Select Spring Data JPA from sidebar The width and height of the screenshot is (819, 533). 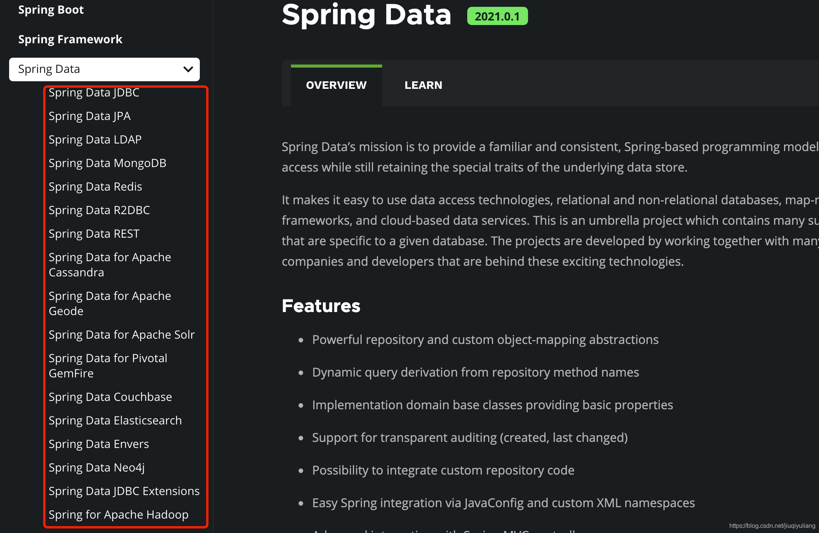[x=90, y=115]
